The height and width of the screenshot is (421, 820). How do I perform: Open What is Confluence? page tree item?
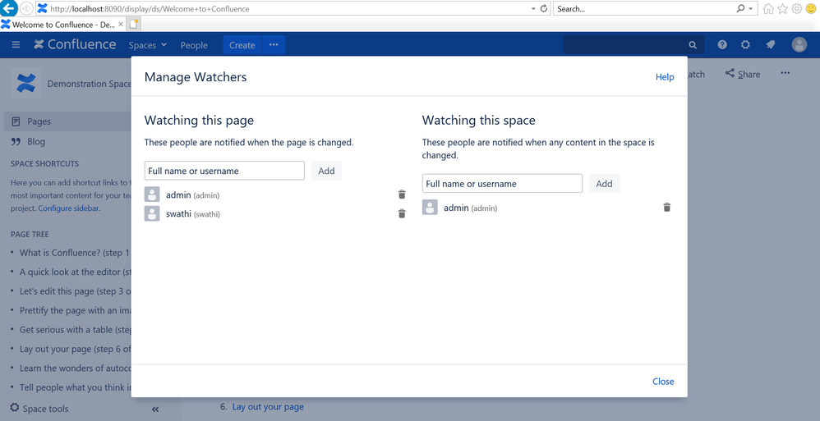coord(75,252)
